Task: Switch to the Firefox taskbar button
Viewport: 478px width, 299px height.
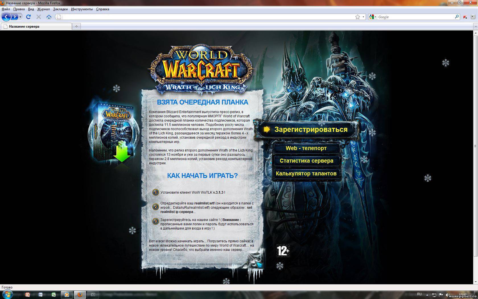Action: pyautogui.click(x=80, y=295)
